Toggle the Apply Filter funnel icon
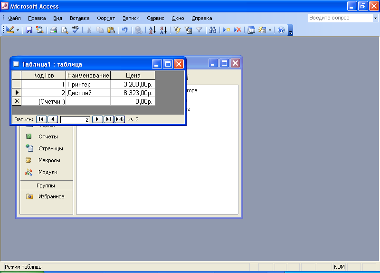Image resolution: width=380 pixels, height=273 pixels. pos(199,30)
